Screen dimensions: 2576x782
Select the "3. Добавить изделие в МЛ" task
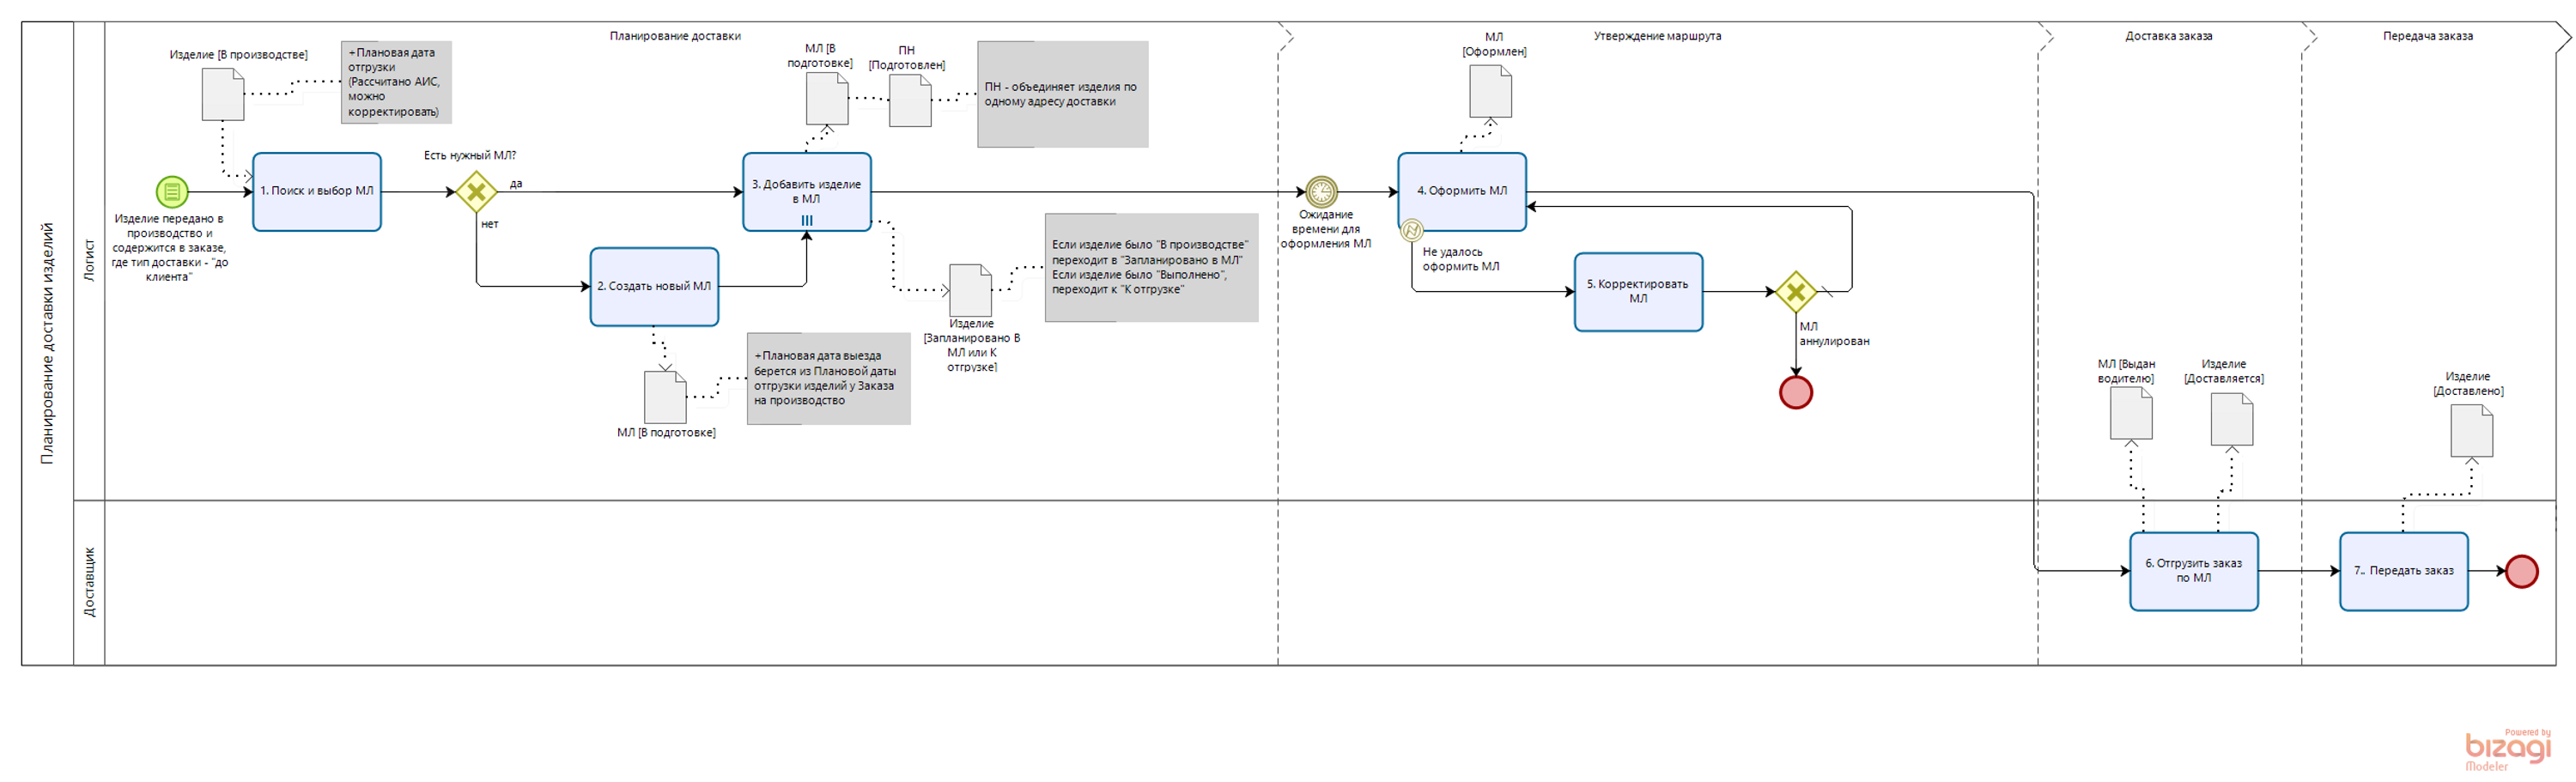[x=806, y=191]
